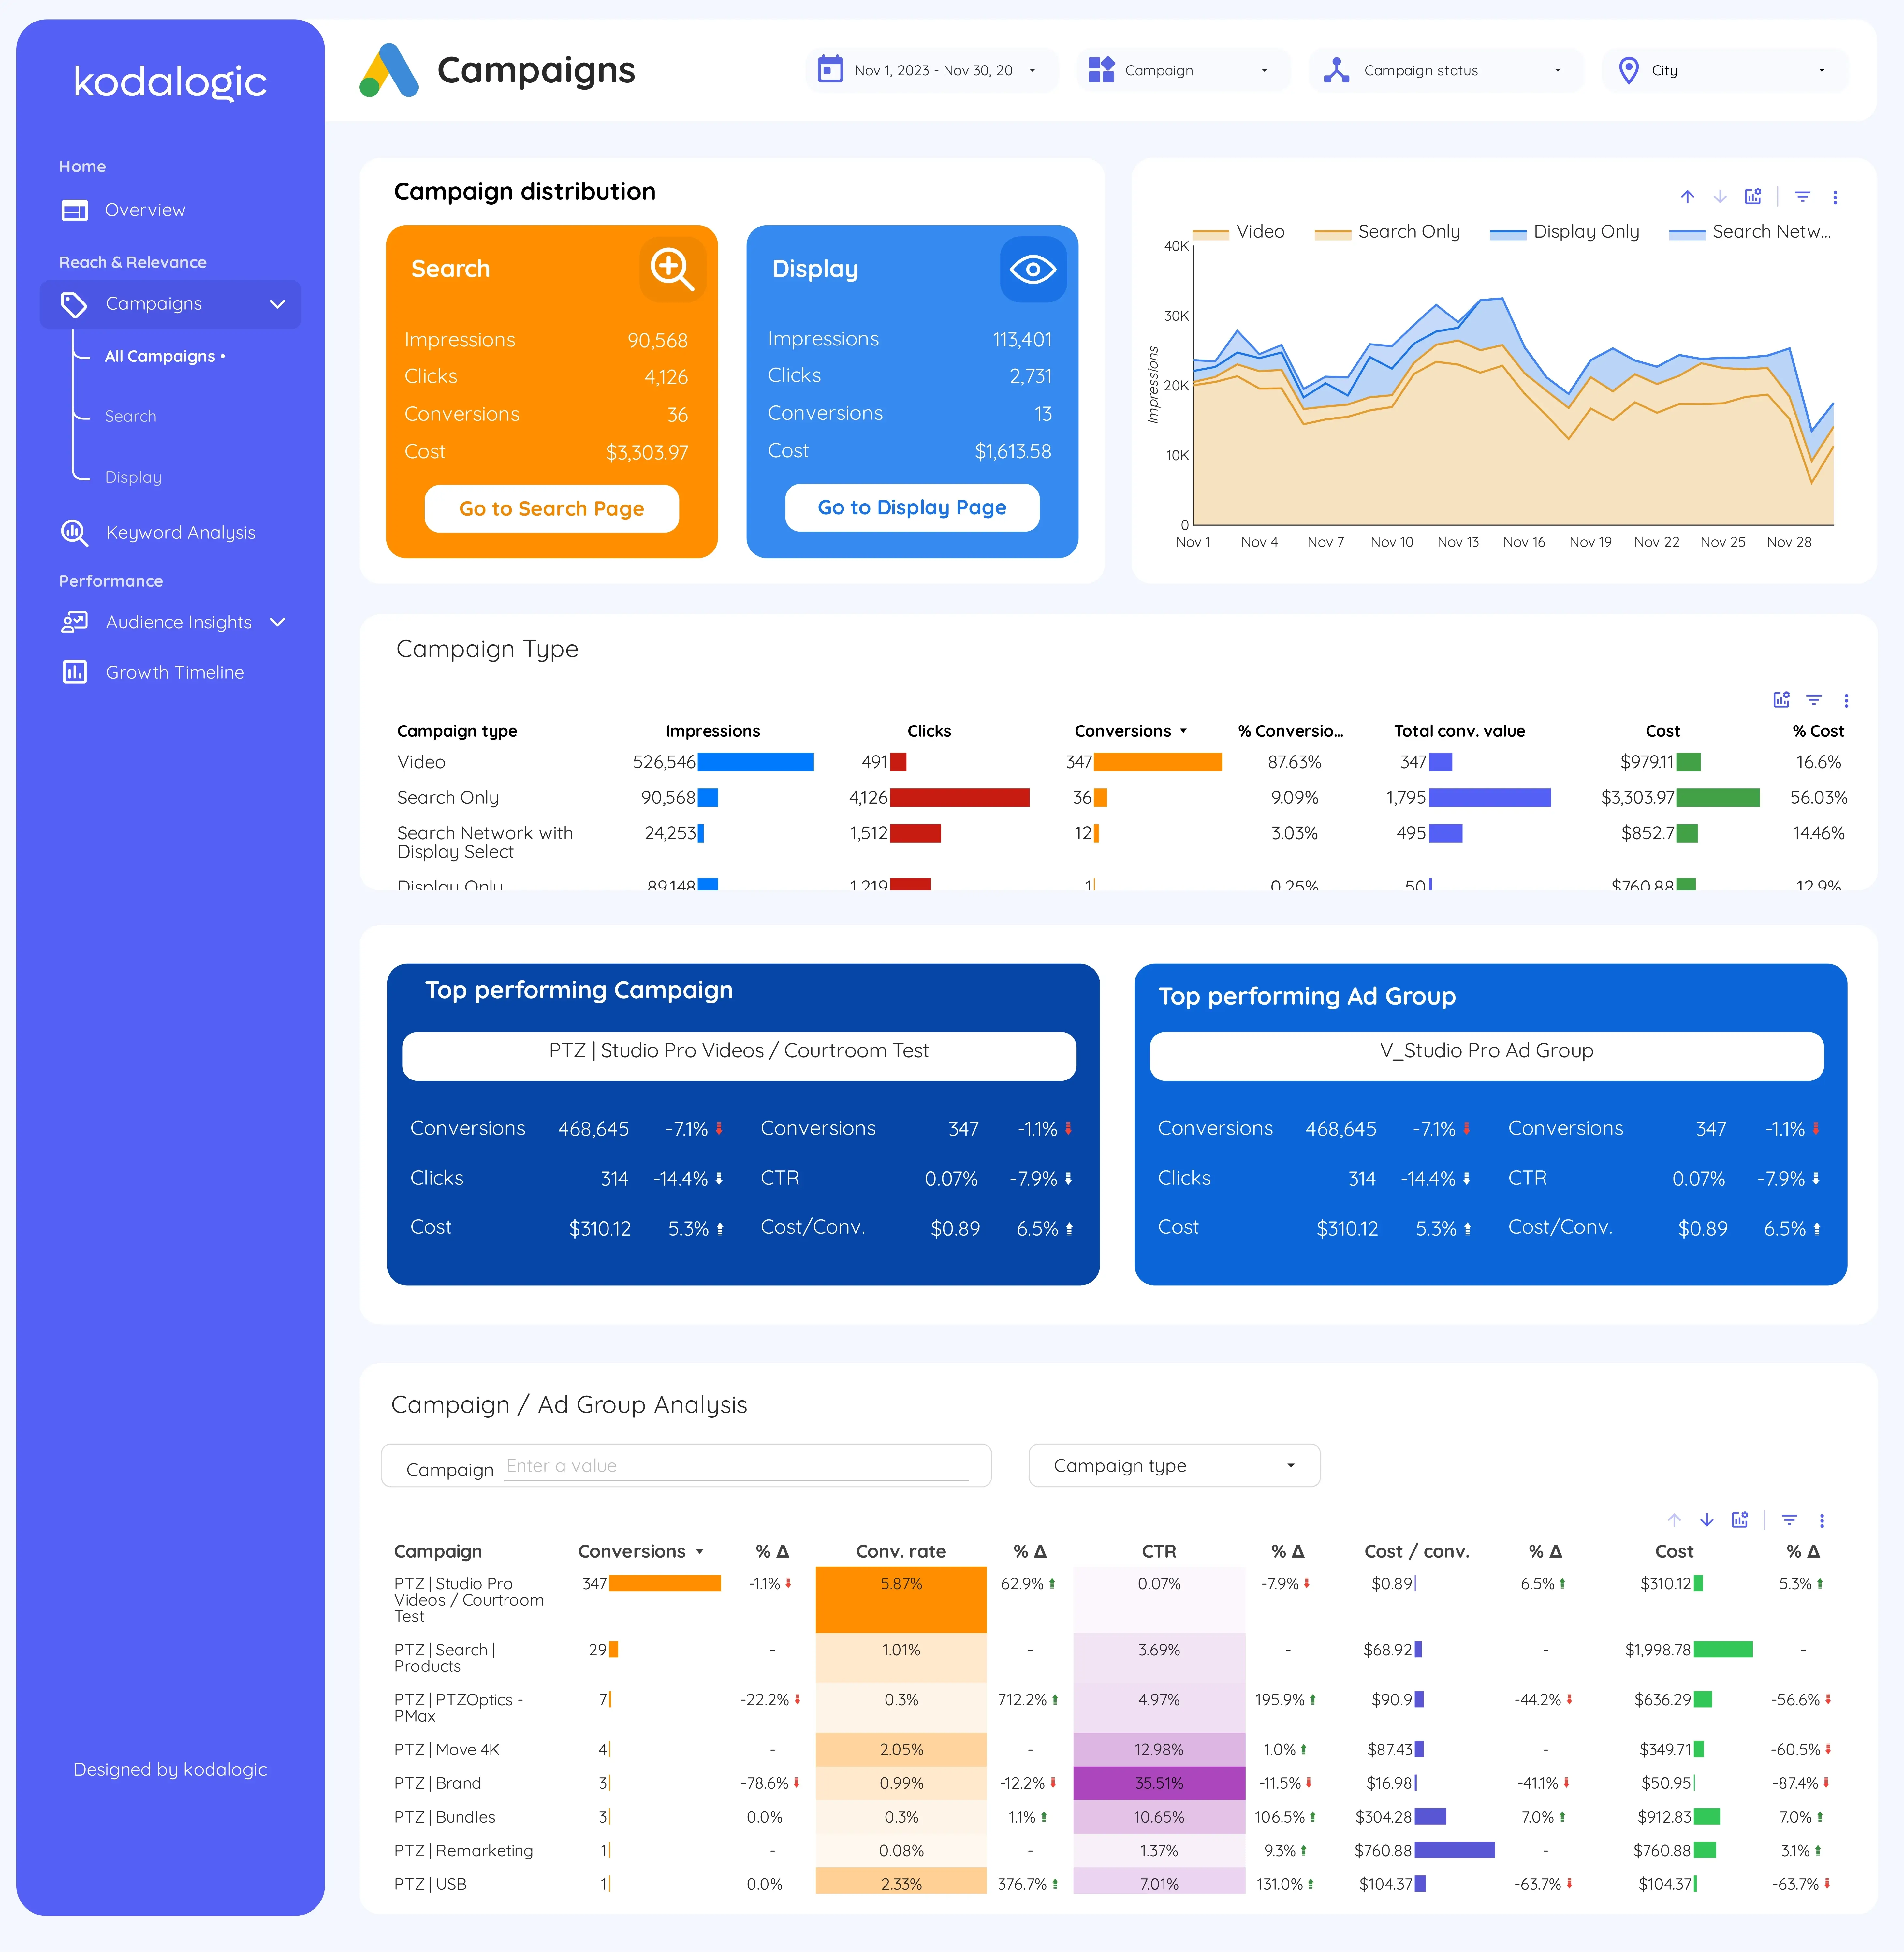Toggle Search Only series in legend
Screen dimensions: 1904x1952
pos(1387,232)
